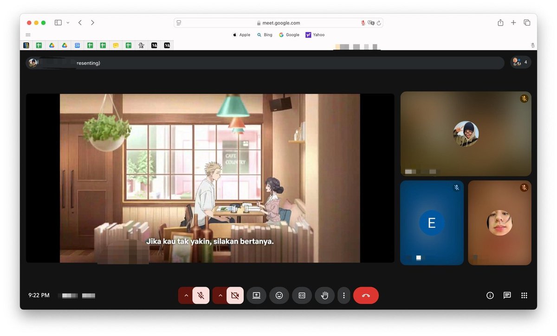This screenshot has width=557, height=336.
Task: Select the participant tile showing a close-up face
Action: [x=499, y=223]
